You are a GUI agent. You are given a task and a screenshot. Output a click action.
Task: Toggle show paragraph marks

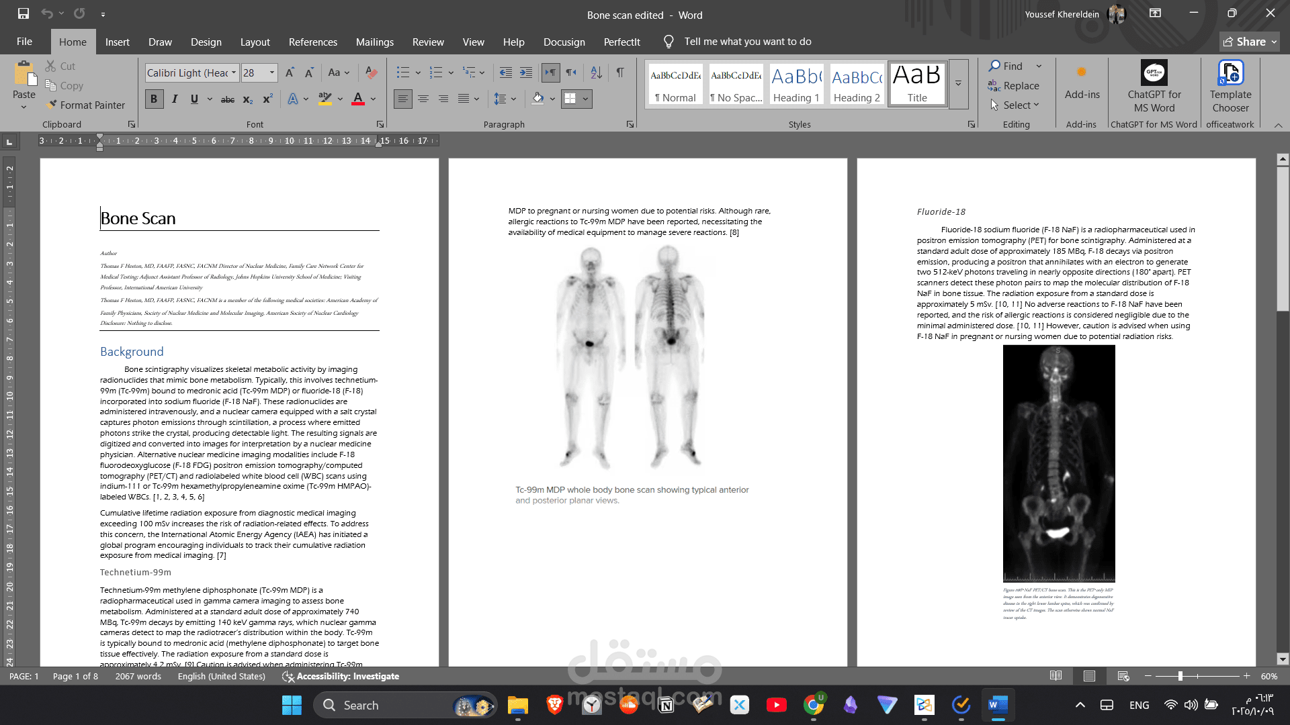click(620, 72)
